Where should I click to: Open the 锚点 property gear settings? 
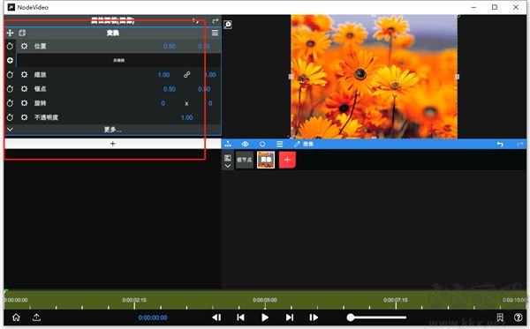point(25,89)
